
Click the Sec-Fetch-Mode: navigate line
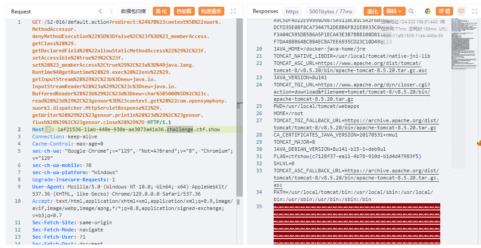tap(68, 230)
